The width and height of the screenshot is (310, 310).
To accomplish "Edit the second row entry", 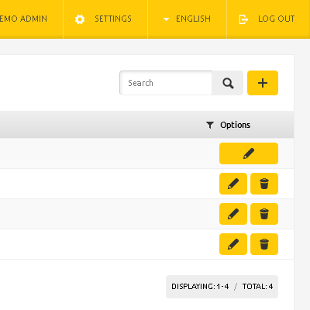I will point(233,184).
